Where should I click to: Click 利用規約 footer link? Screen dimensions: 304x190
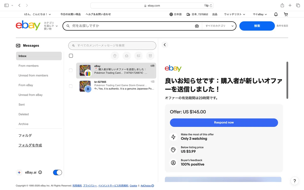coord(77,186)
